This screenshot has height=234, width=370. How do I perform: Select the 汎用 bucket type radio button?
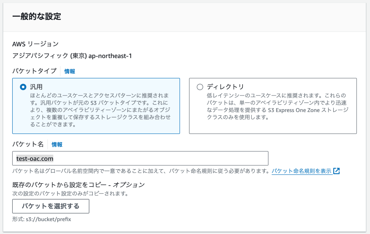click(x=23, y=87)
